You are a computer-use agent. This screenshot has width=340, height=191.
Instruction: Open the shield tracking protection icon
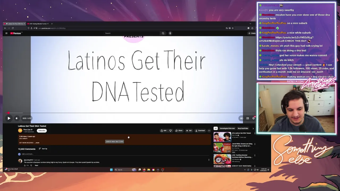click(x=29, y=28)
